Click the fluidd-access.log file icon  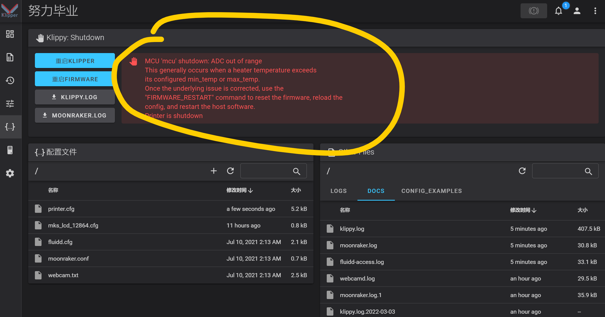coord(330,262)
